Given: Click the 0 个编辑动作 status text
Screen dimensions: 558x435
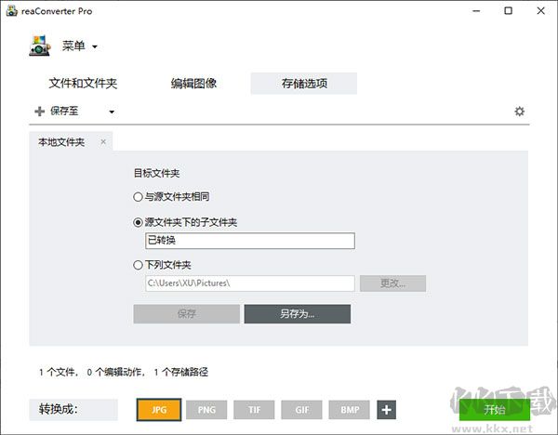Looking at the screenshot, I should pyautogui.click(x=116, y=373).
